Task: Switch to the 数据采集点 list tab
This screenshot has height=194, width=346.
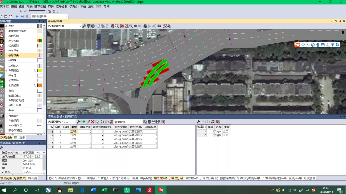Action: 227,178
